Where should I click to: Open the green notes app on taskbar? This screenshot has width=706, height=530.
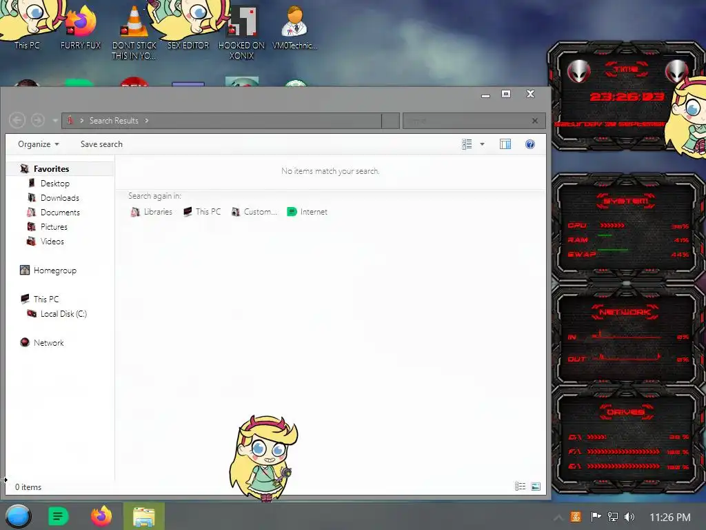click(x=58, y=516)
